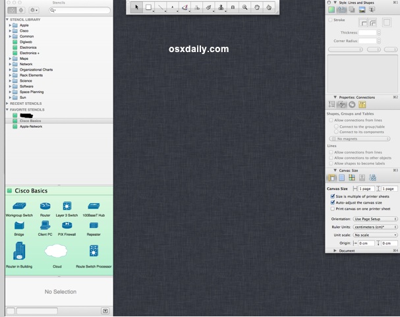Select rounded corner line type button
Viewport: 400px width, 317px height.
pyautogui.click(x=372, y=22)
